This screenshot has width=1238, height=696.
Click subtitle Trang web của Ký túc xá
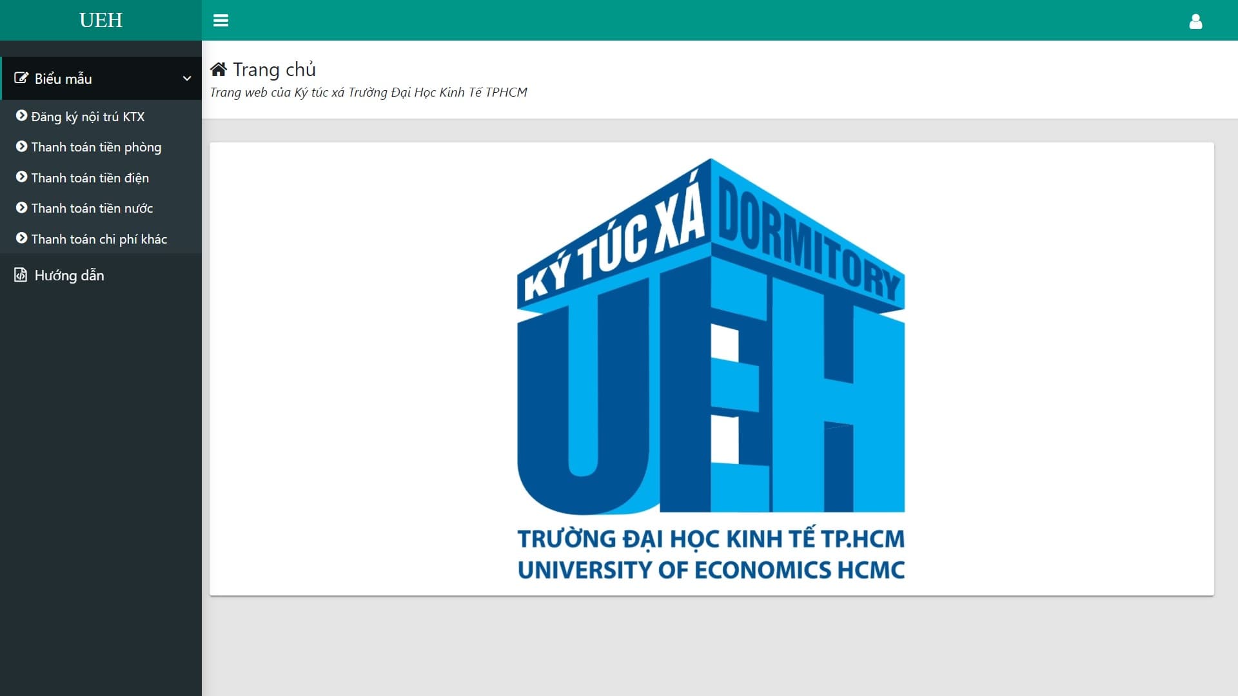point(368,92)
